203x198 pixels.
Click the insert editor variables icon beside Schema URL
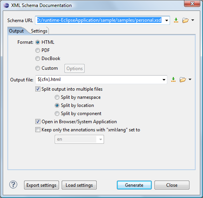(176, 20)
